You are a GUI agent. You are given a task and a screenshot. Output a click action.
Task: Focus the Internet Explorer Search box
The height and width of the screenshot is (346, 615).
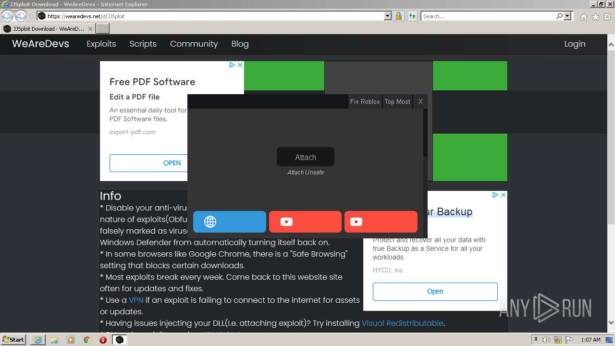click(488, 16)
